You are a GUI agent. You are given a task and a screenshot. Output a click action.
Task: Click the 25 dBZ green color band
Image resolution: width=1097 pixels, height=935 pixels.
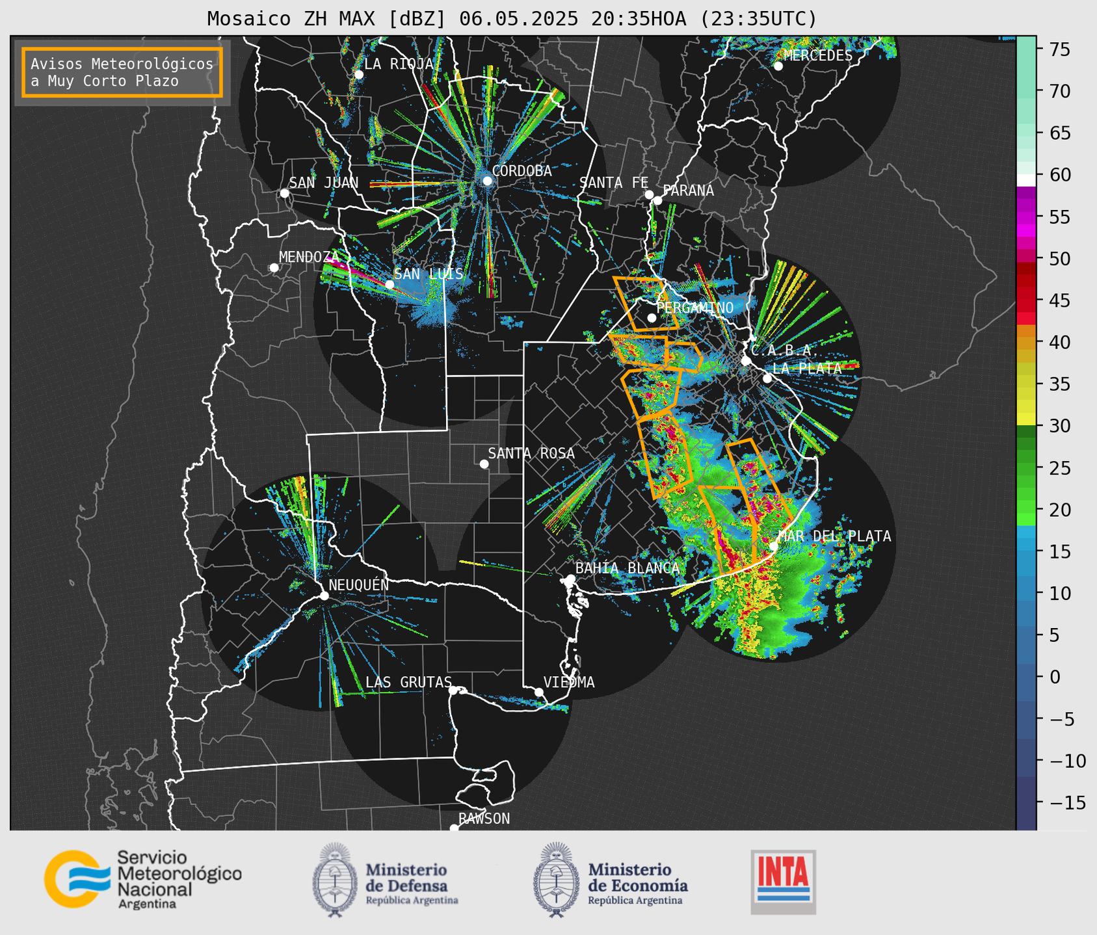click(x=1026, y=467)
